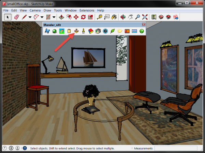Click the Zoom Extents tool
205x153 pixels.
pyautogui.click(x=145, y=17)
